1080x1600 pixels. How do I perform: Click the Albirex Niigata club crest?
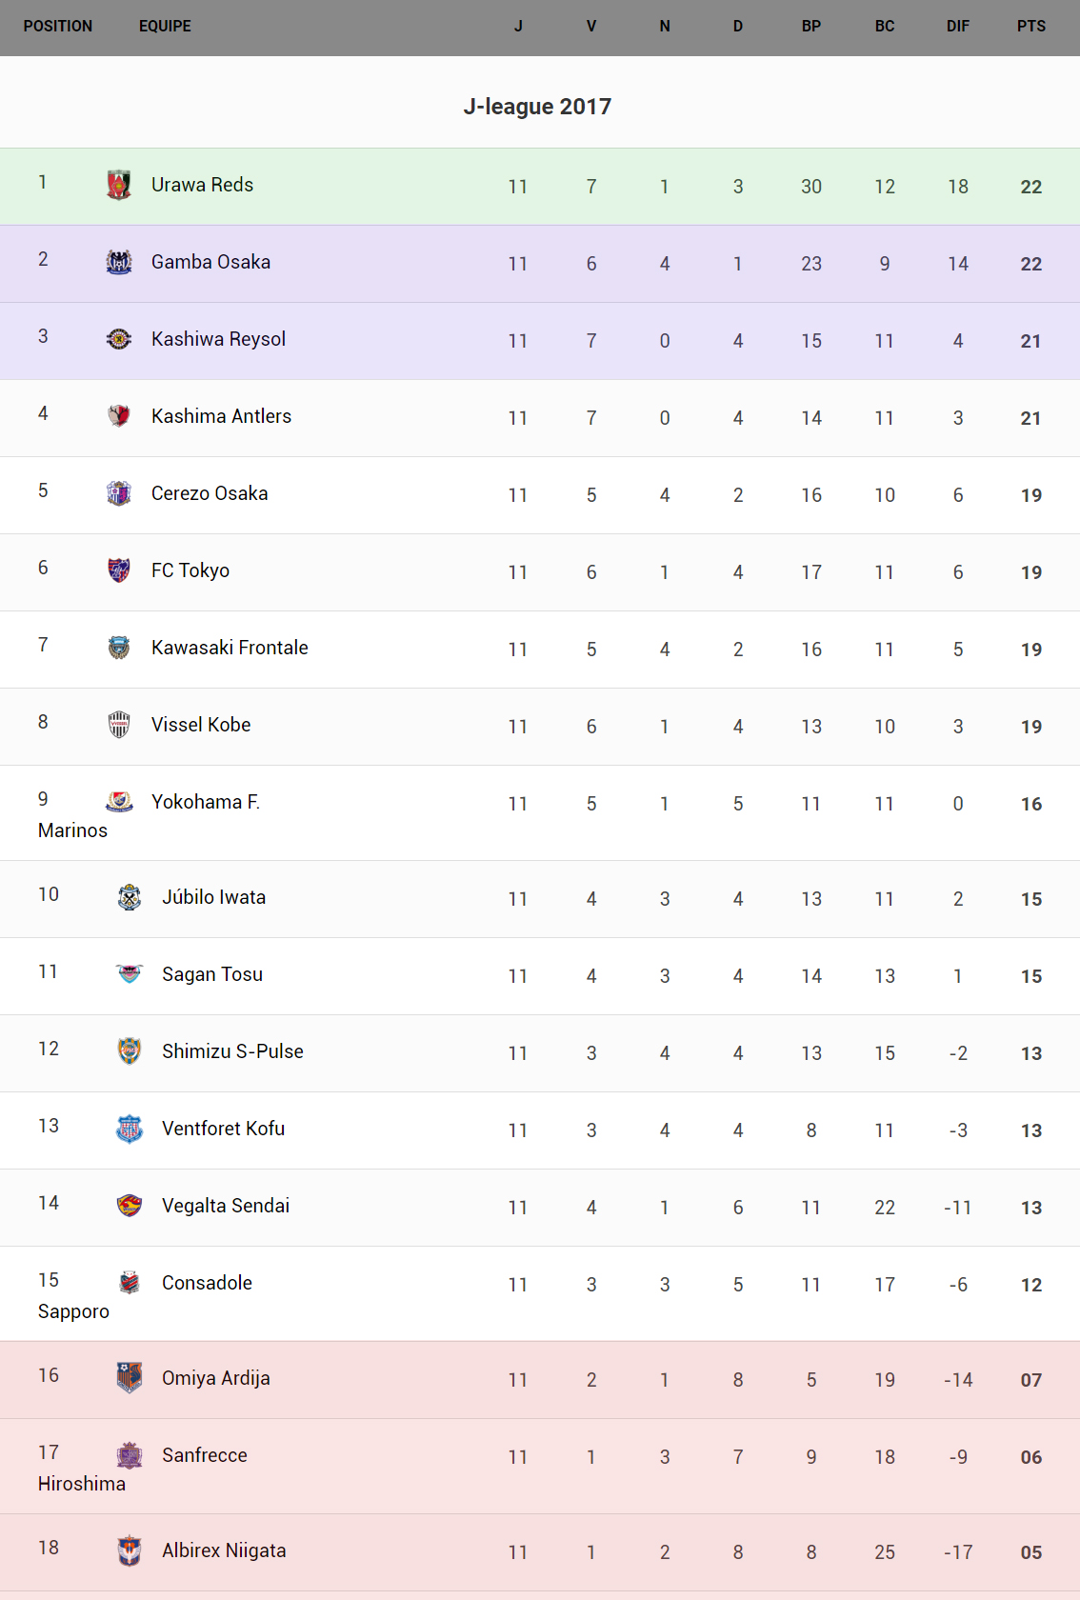coord(130,1550)
